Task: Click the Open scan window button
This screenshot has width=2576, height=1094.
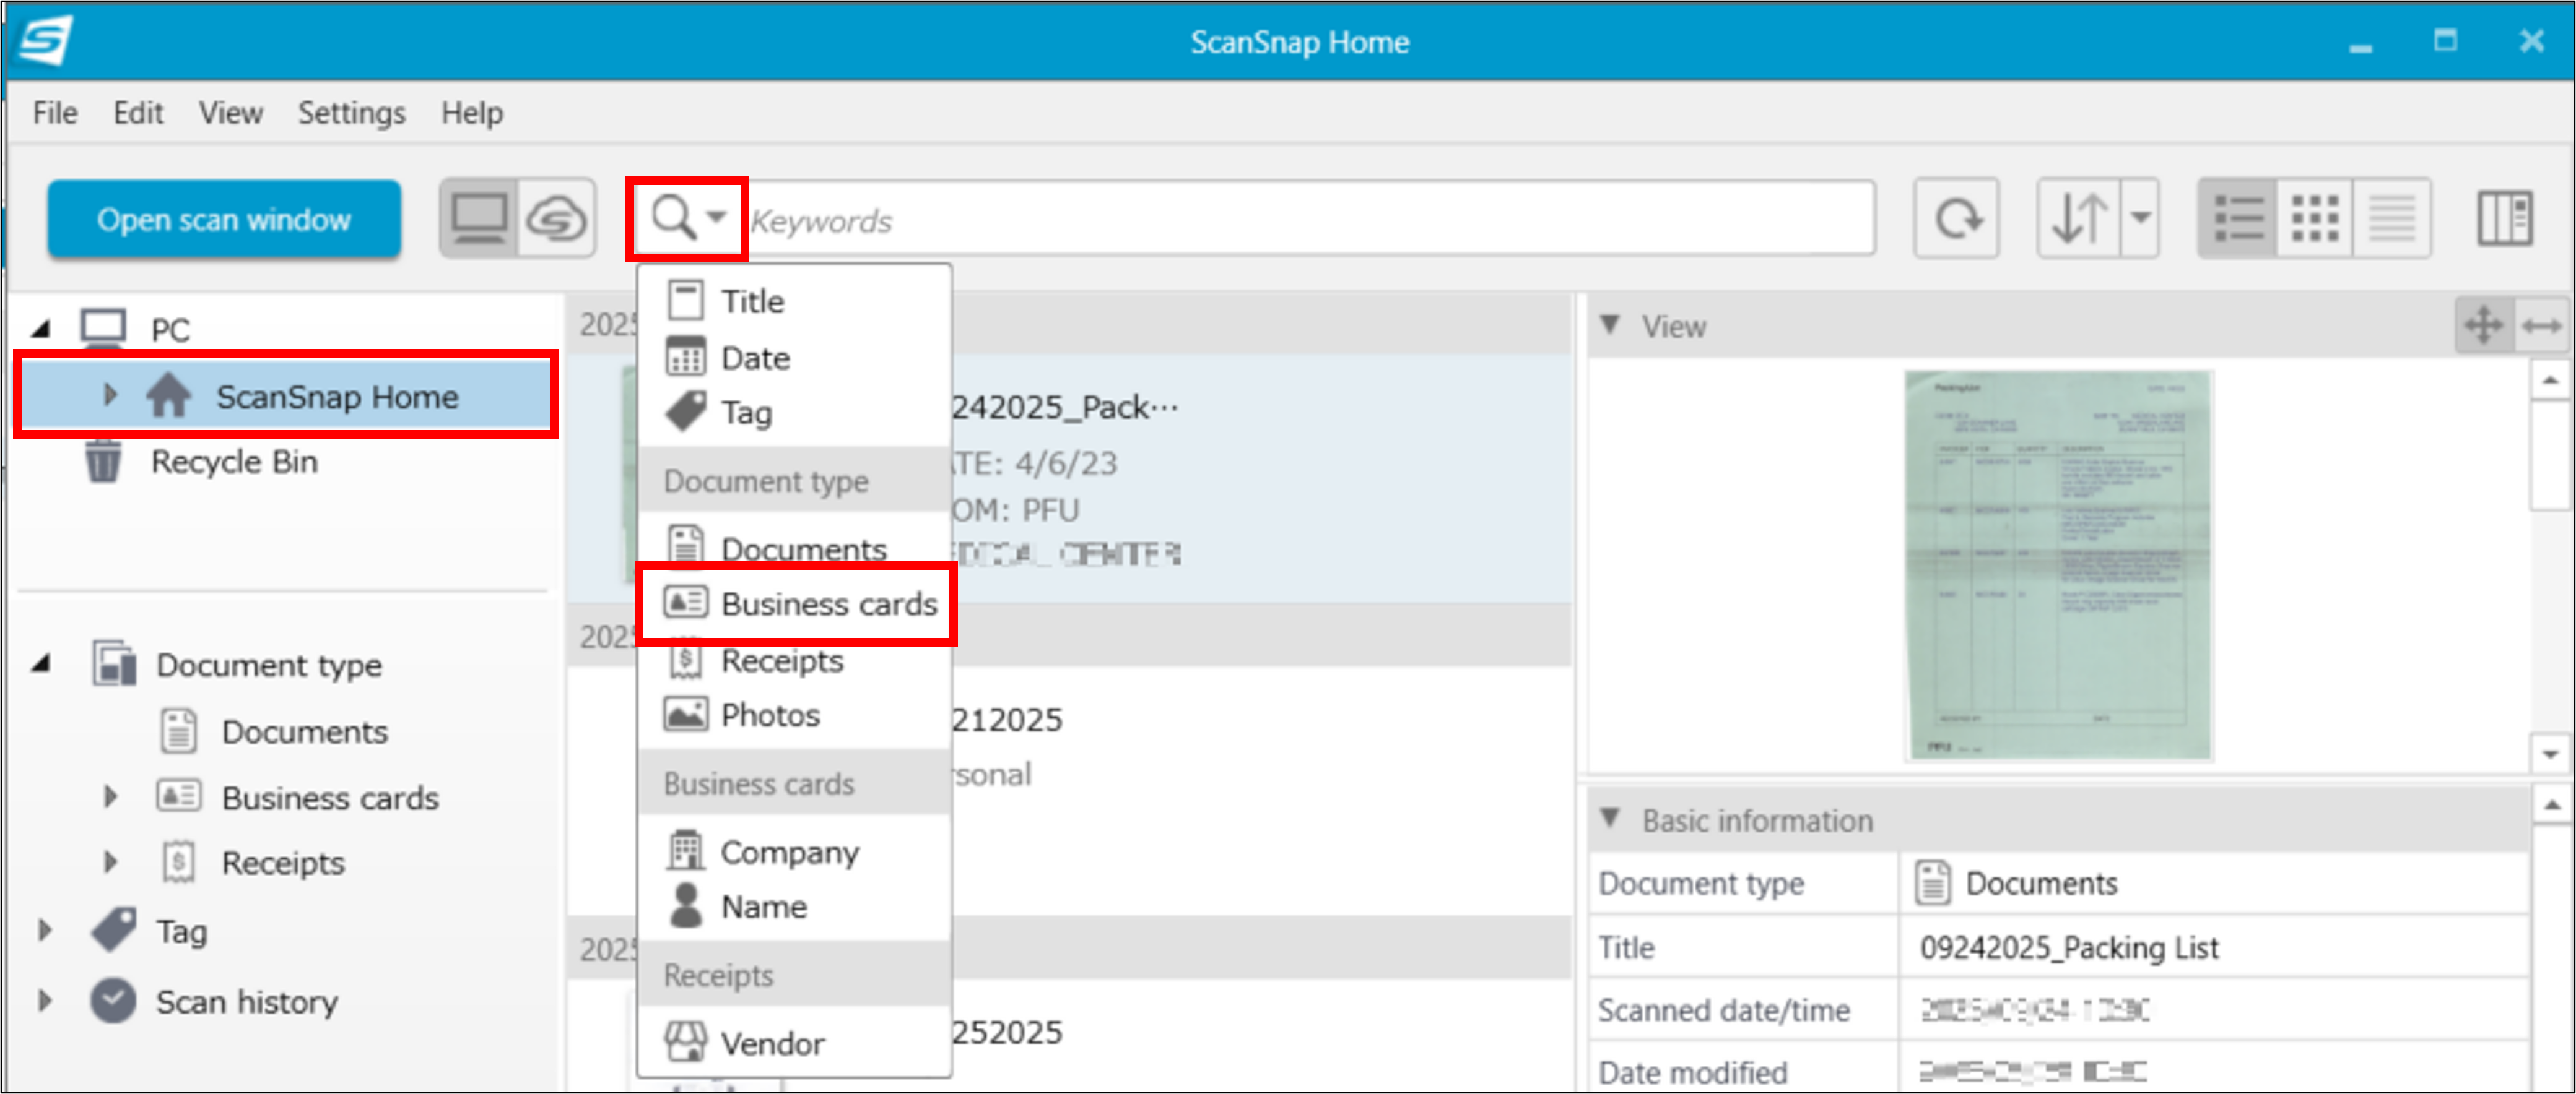Action: pyautogui.click(x=224, y=219)
